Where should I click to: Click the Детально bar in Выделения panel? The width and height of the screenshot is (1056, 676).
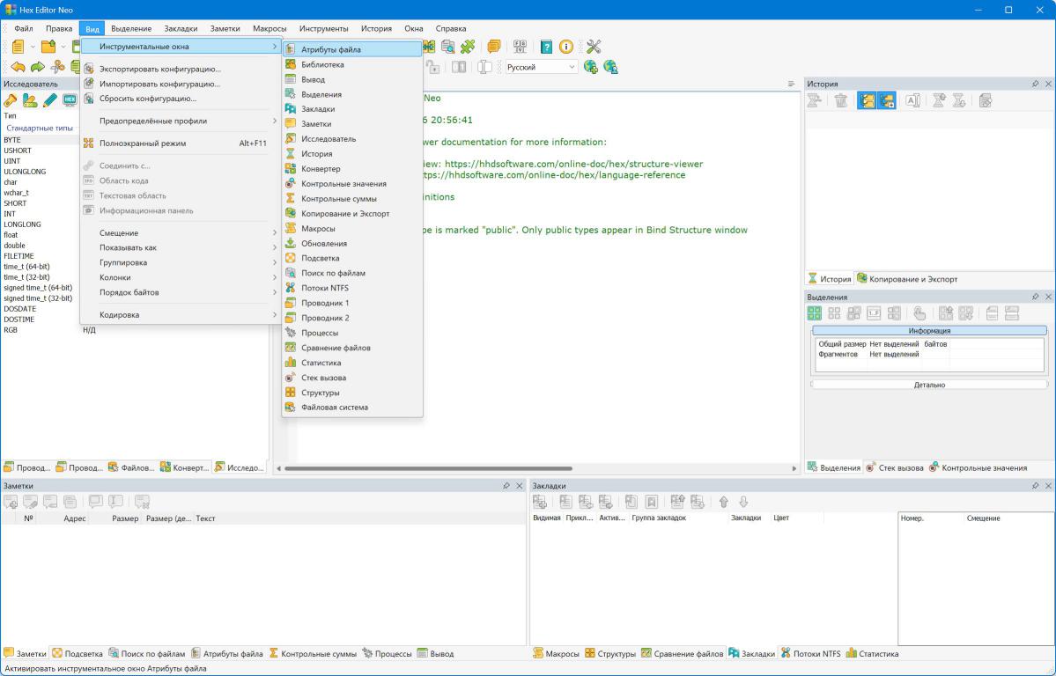click(x=929, y=385)
